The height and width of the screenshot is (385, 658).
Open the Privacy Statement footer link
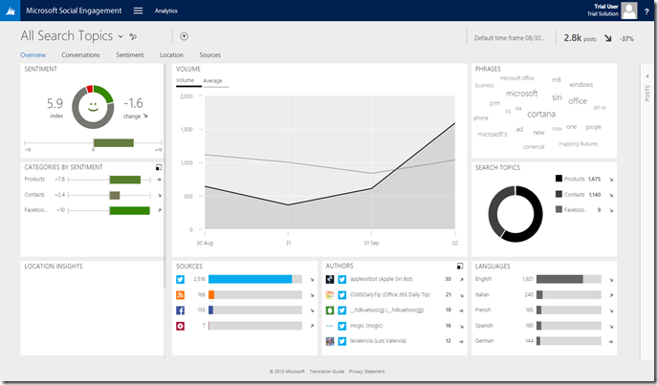pos(366,372)
